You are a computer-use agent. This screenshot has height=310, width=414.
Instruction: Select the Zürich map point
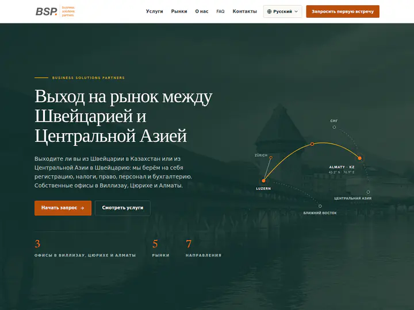click(271, 158)
